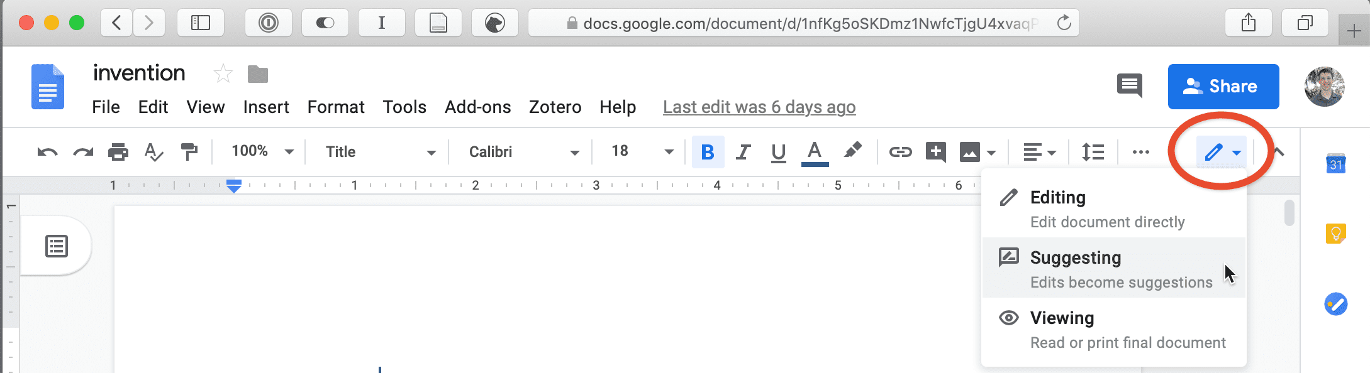Show the document outline icon

(x=57, y=246)
